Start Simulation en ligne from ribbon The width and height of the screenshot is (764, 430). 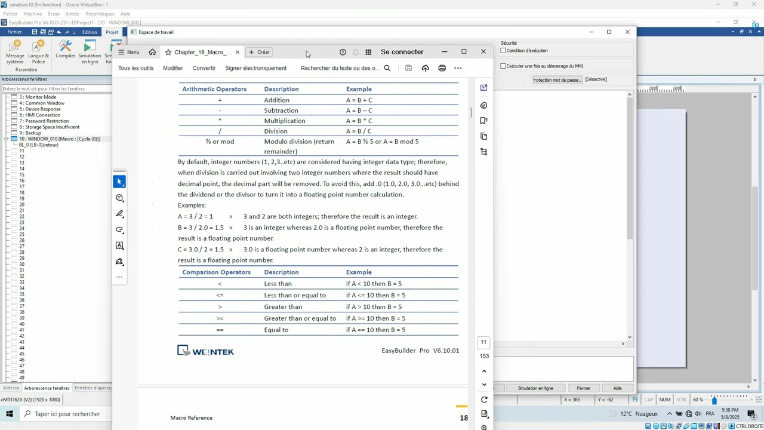coord(90,52)
